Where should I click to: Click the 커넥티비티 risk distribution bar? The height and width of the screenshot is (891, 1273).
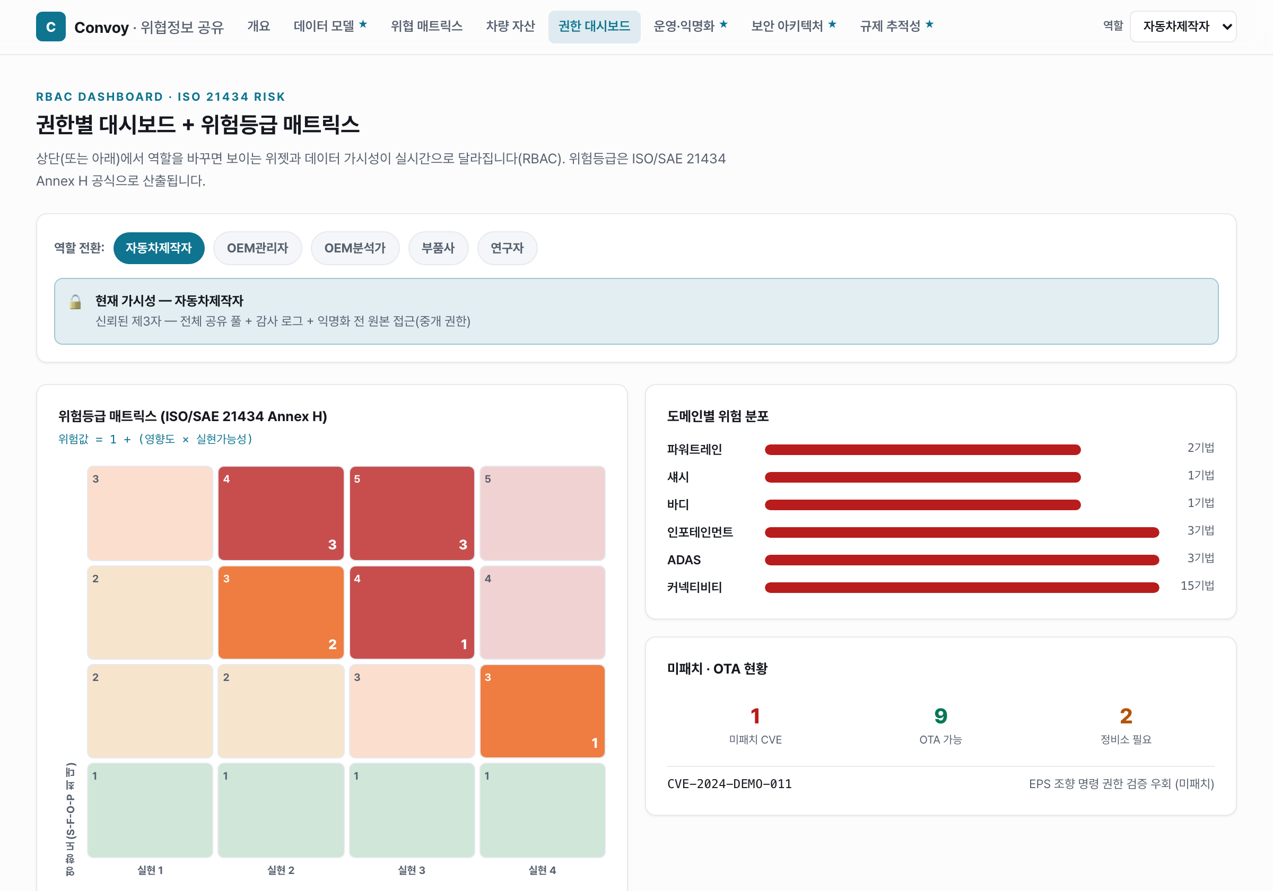pyautogui.click(x=962, y=588)
